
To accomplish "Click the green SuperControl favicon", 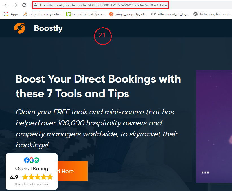I will (68, 14).
